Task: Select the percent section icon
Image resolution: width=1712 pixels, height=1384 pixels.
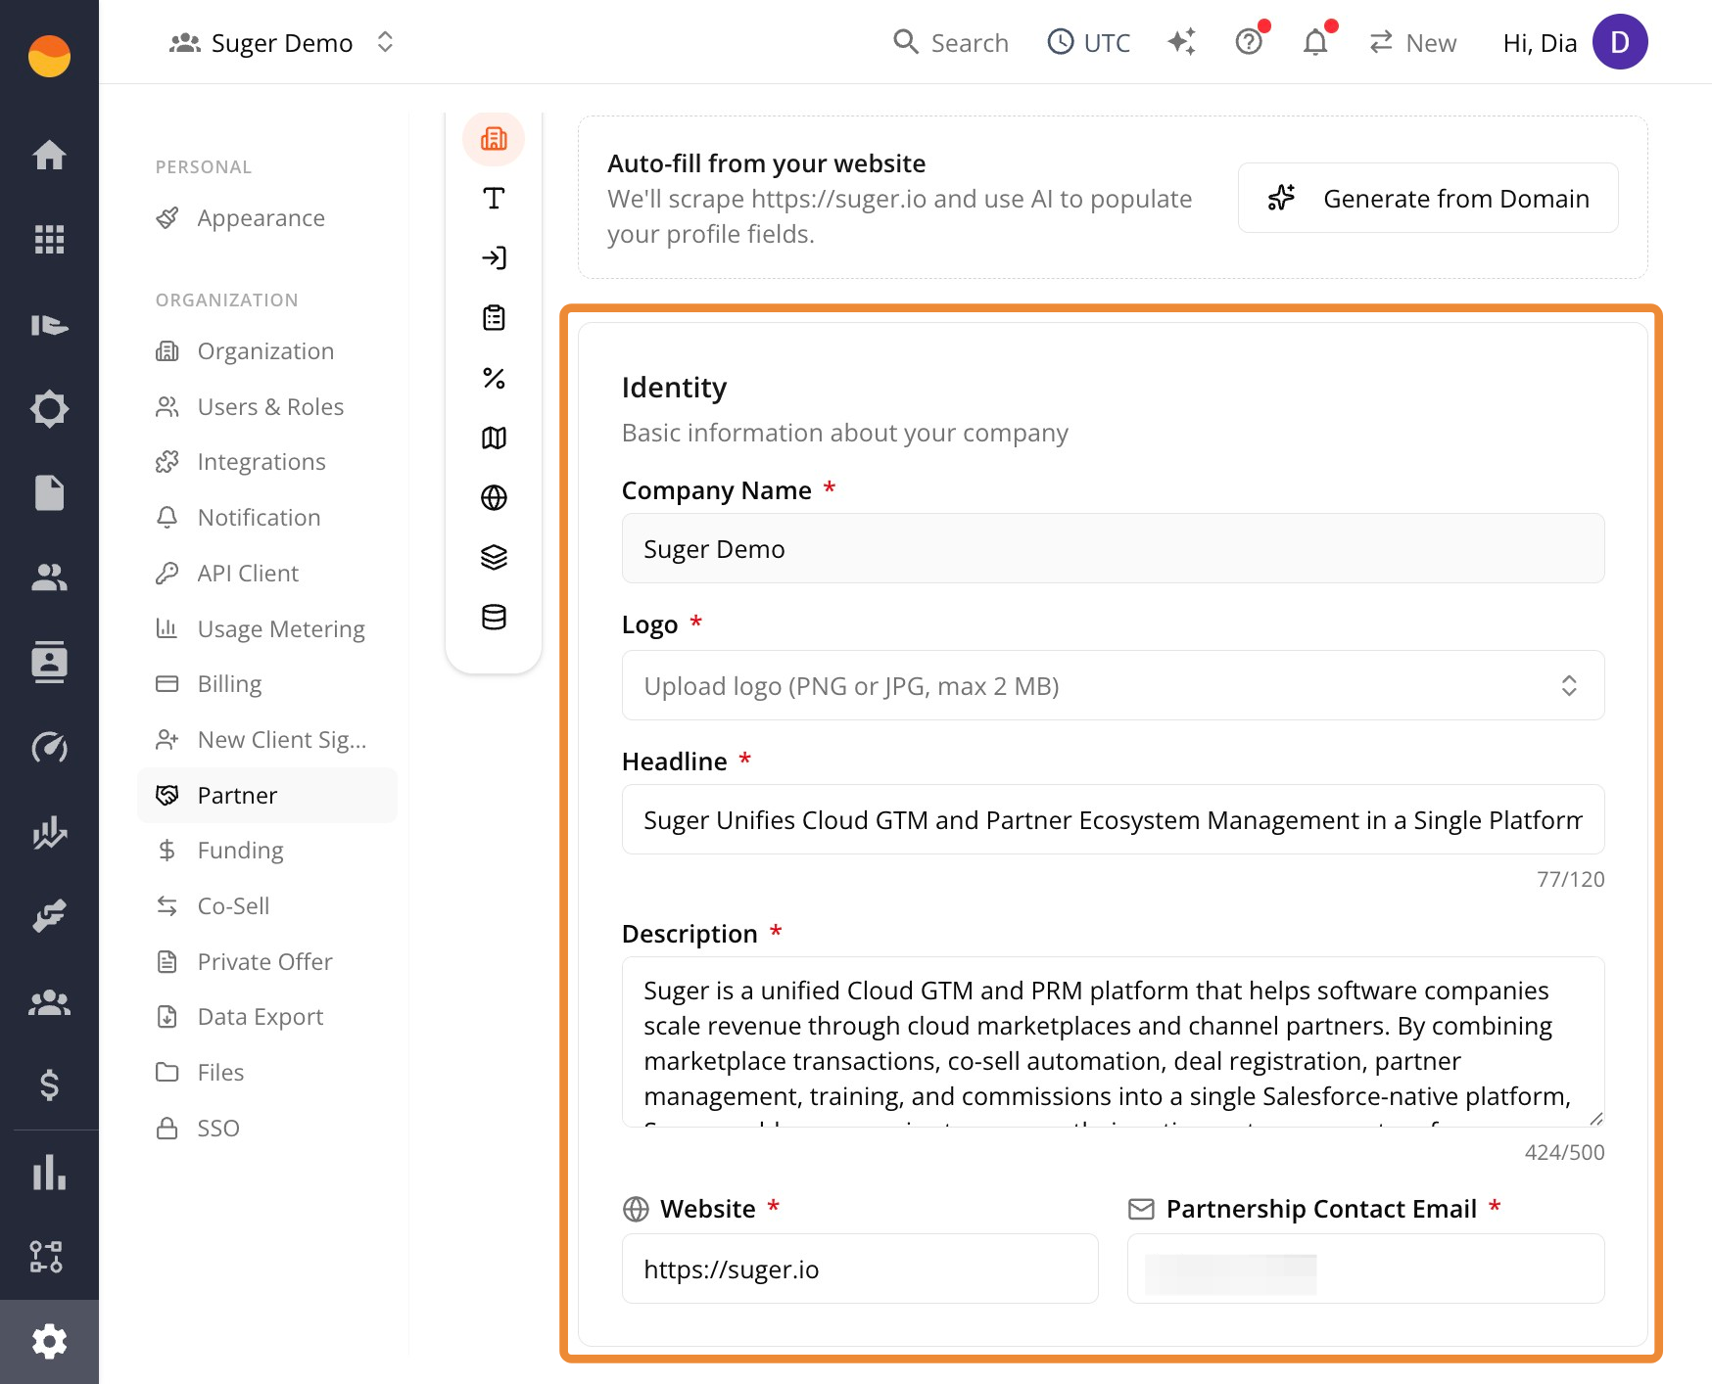Action: pyautogui.click(x=494, y=378)
